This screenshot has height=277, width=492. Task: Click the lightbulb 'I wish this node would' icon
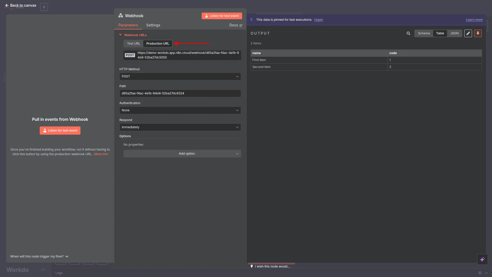click(252, 266)
